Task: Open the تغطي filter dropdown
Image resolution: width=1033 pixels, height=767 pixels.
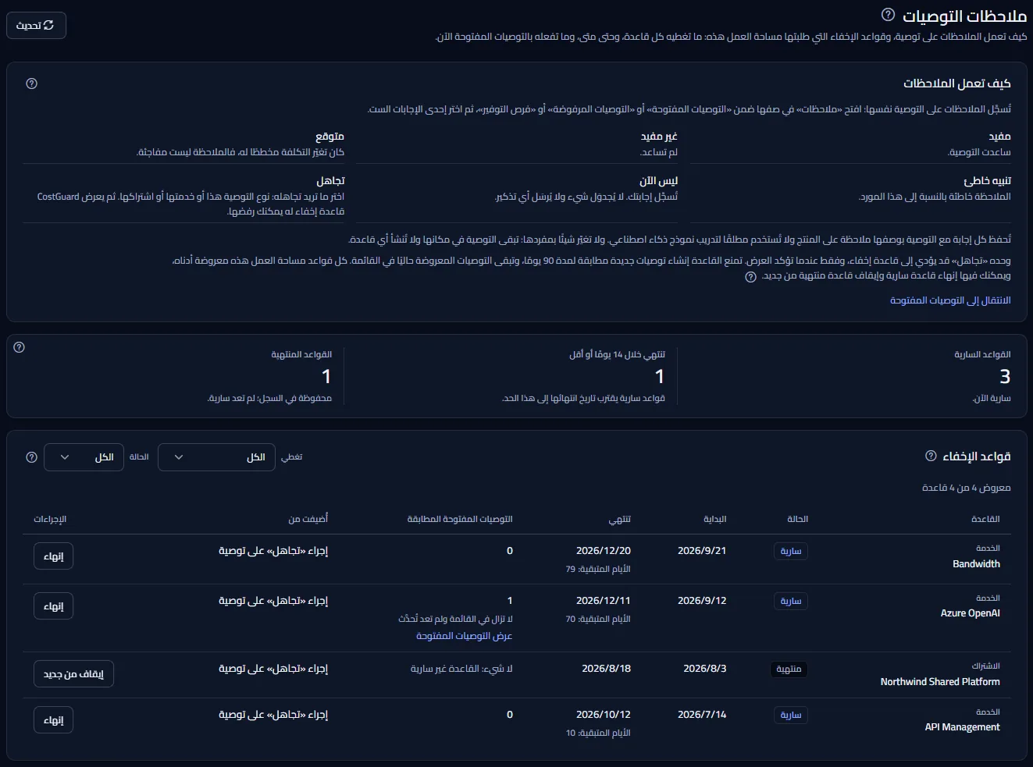Action: pos(216,457)
